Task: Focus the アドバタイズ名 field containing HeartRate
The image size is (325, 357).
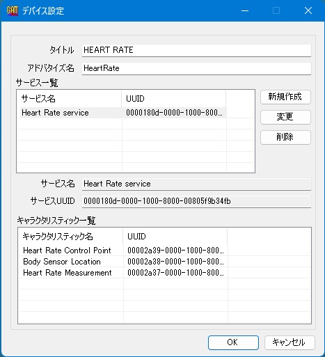Action: pyautogui.click(x=196, y=68)
